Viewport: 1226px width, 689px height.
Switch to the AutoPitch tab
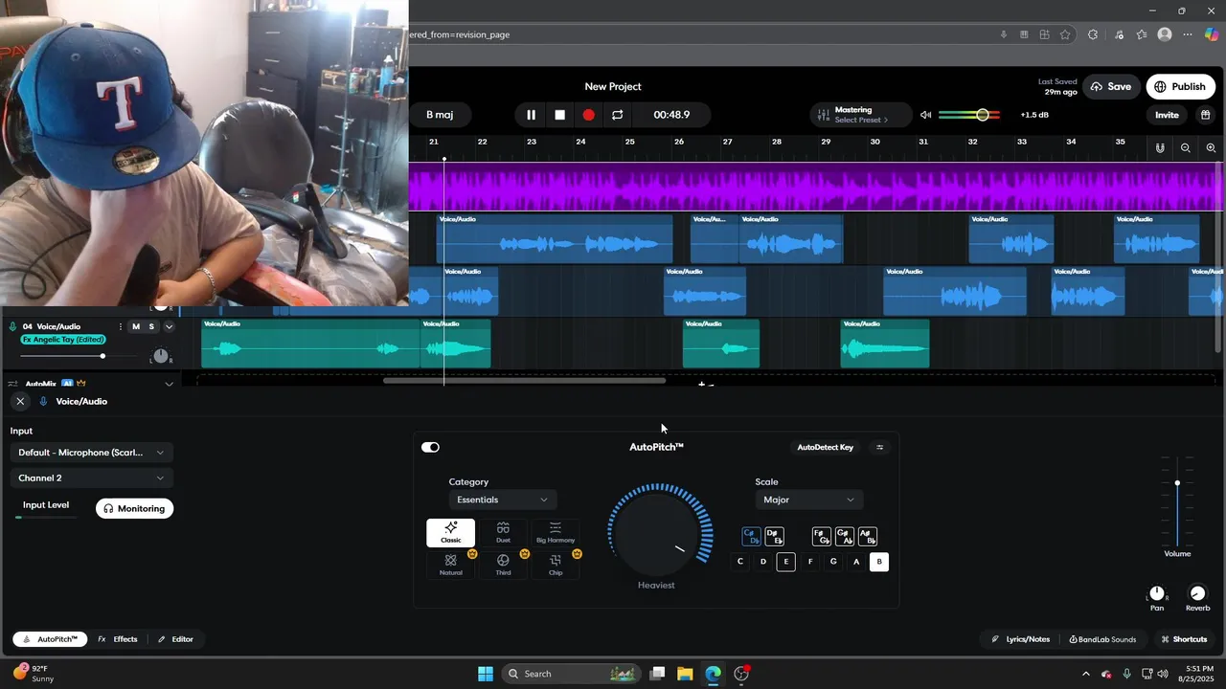click(x=50, y=639)
